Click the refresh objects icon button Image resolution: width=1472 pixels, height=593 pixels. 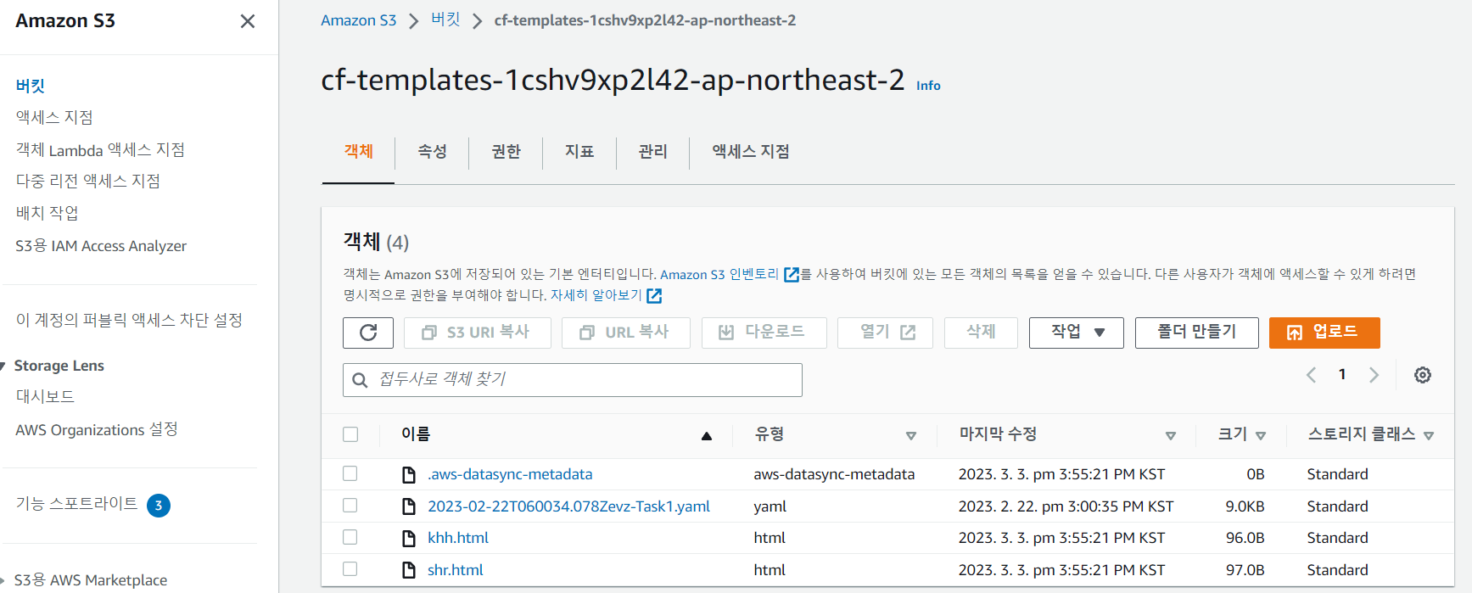[x=368, y=333]
